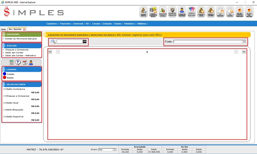This screenshot has width=257, height=154.
Task: Click the Cadastro Produtos box icon
Action: point(173,12)
